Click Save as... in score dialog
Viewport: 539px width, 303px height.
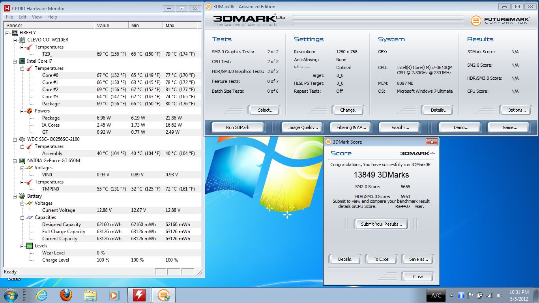point(417,259)
